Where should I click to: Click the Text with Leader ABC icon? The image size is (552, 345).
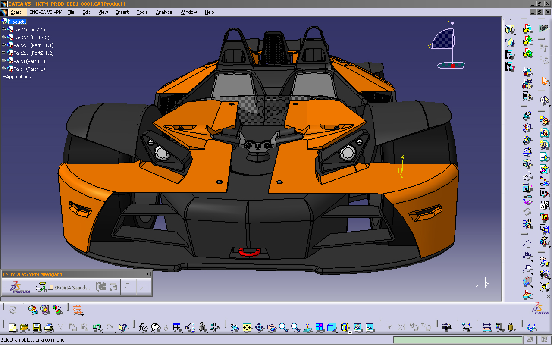527,256
